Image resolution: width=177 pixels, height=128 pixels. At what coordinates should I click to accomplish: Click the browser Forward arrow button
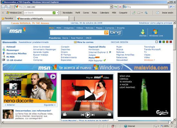point(8,7)
